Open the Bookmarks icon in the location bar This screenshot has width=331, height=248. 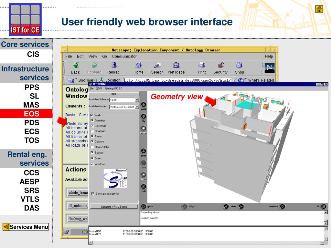pos(71,80)
